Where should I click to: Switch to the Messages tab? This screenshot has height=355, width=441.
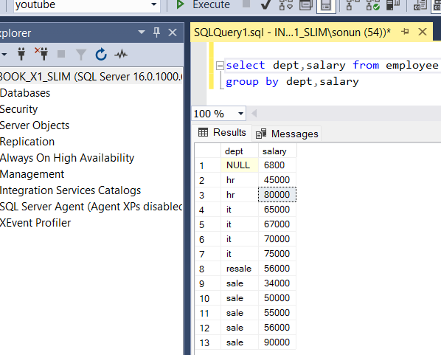[x=287, y=134]
